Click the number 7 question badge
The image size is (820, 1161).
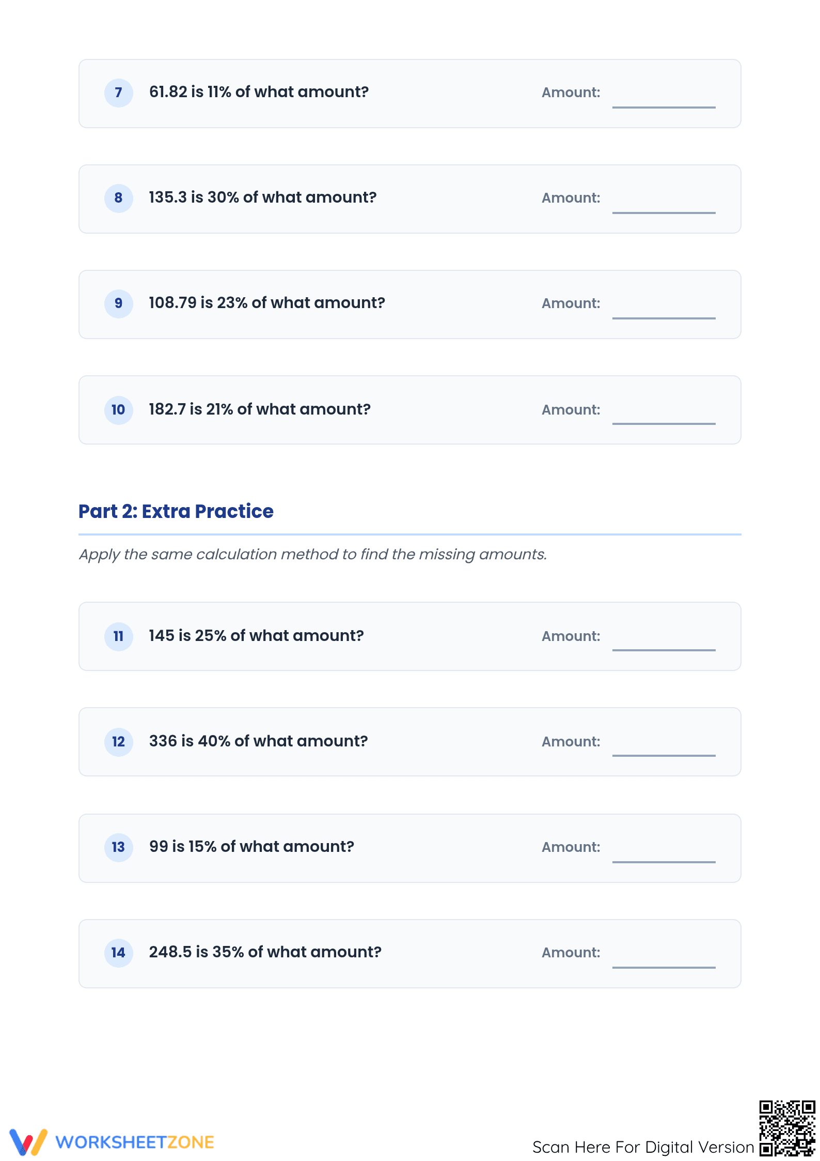[x=118, y=93]
